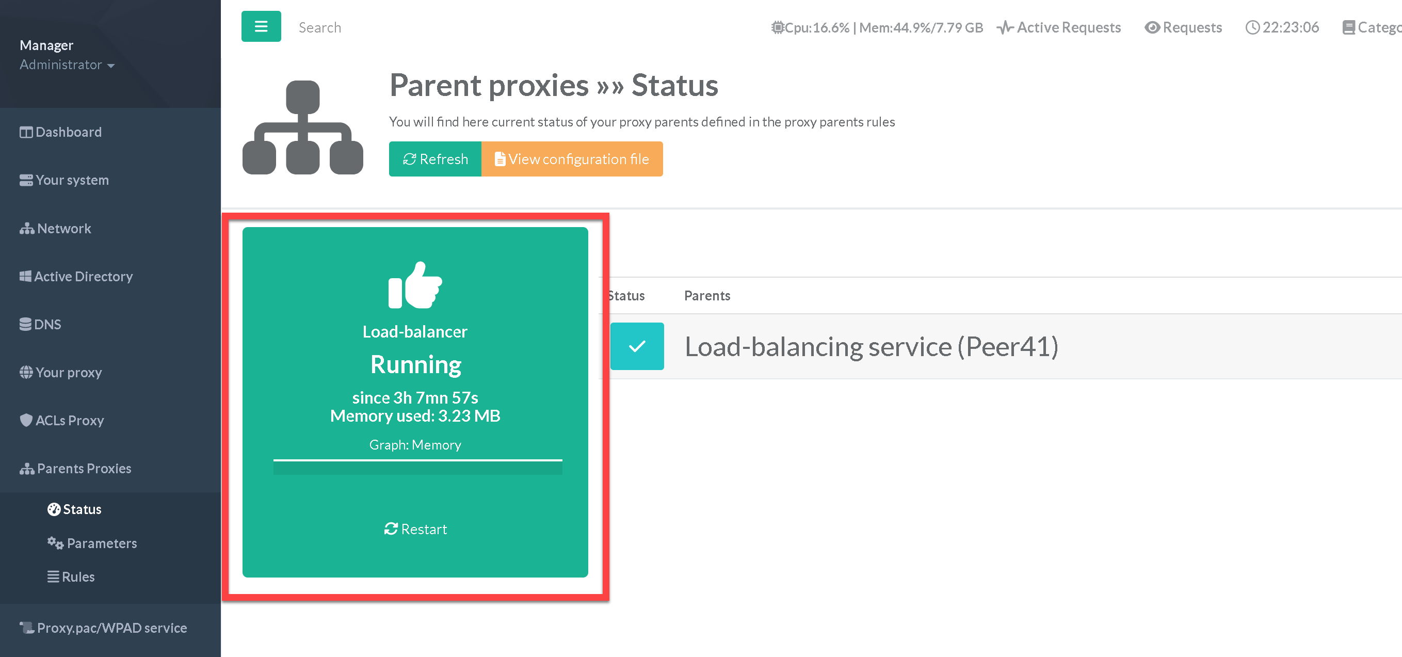Click the clock showing 22:23:06
The width and height of the screenshot is (1402, 657).
pyautogui.click(x=1282, y=27)
